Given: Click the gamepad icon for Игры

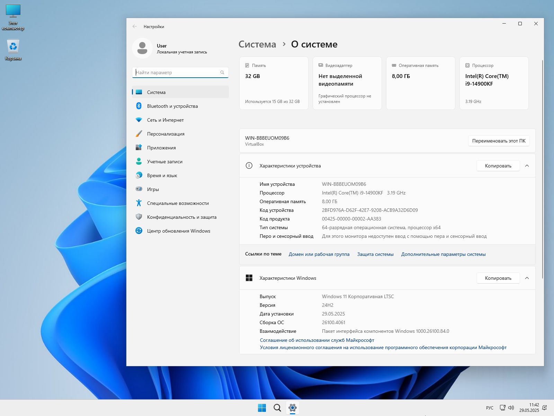Looking at the screenshot, I should (139, 189).
